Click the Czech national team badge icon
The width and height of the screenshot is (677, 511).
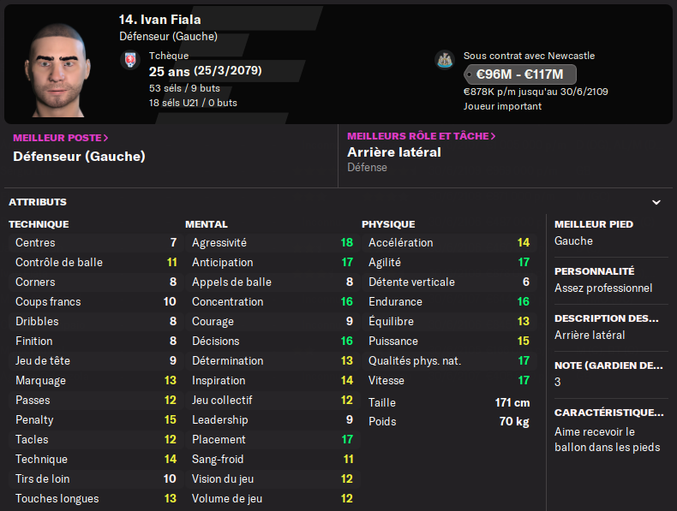click(x=130, y=60)
